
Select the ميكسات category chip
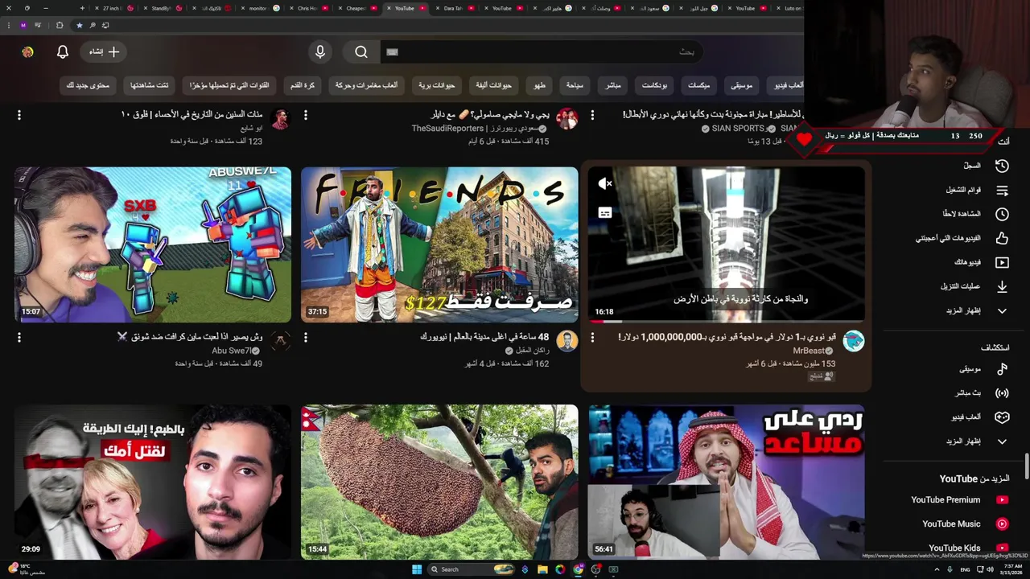pos(698,84)
